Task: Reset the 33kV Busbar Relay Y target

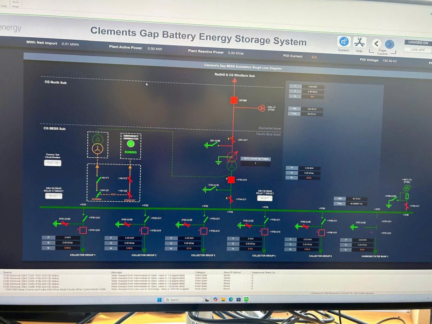Action: 264,198
